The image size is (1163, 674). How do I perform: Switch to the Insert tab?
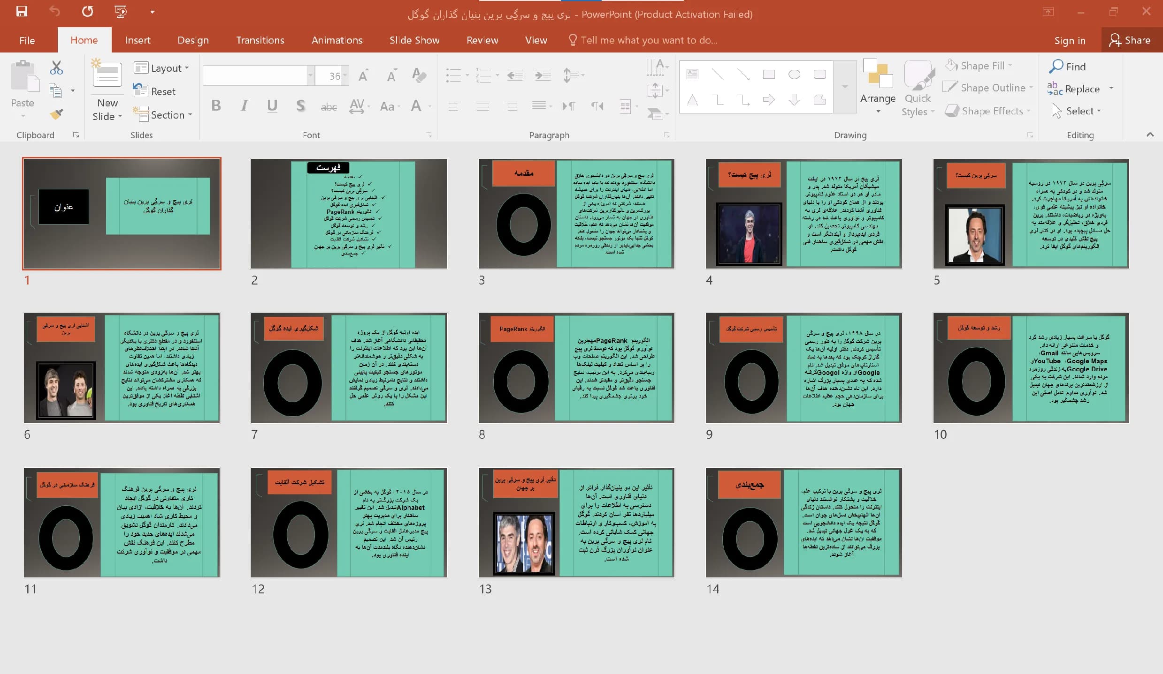pyautogui.click(x=138, y=40)
